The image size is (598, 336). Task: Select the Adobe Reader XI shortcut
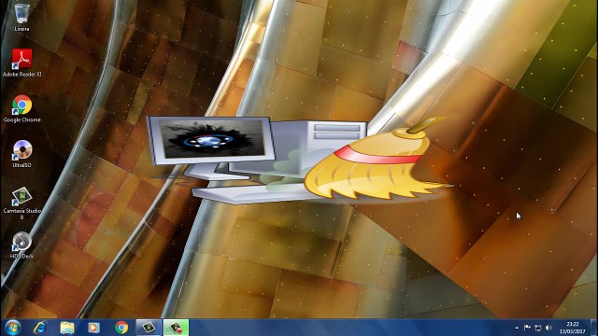21,63
